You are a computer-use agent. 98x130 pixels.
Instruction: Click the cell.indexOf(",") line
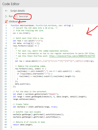point(49,71)
